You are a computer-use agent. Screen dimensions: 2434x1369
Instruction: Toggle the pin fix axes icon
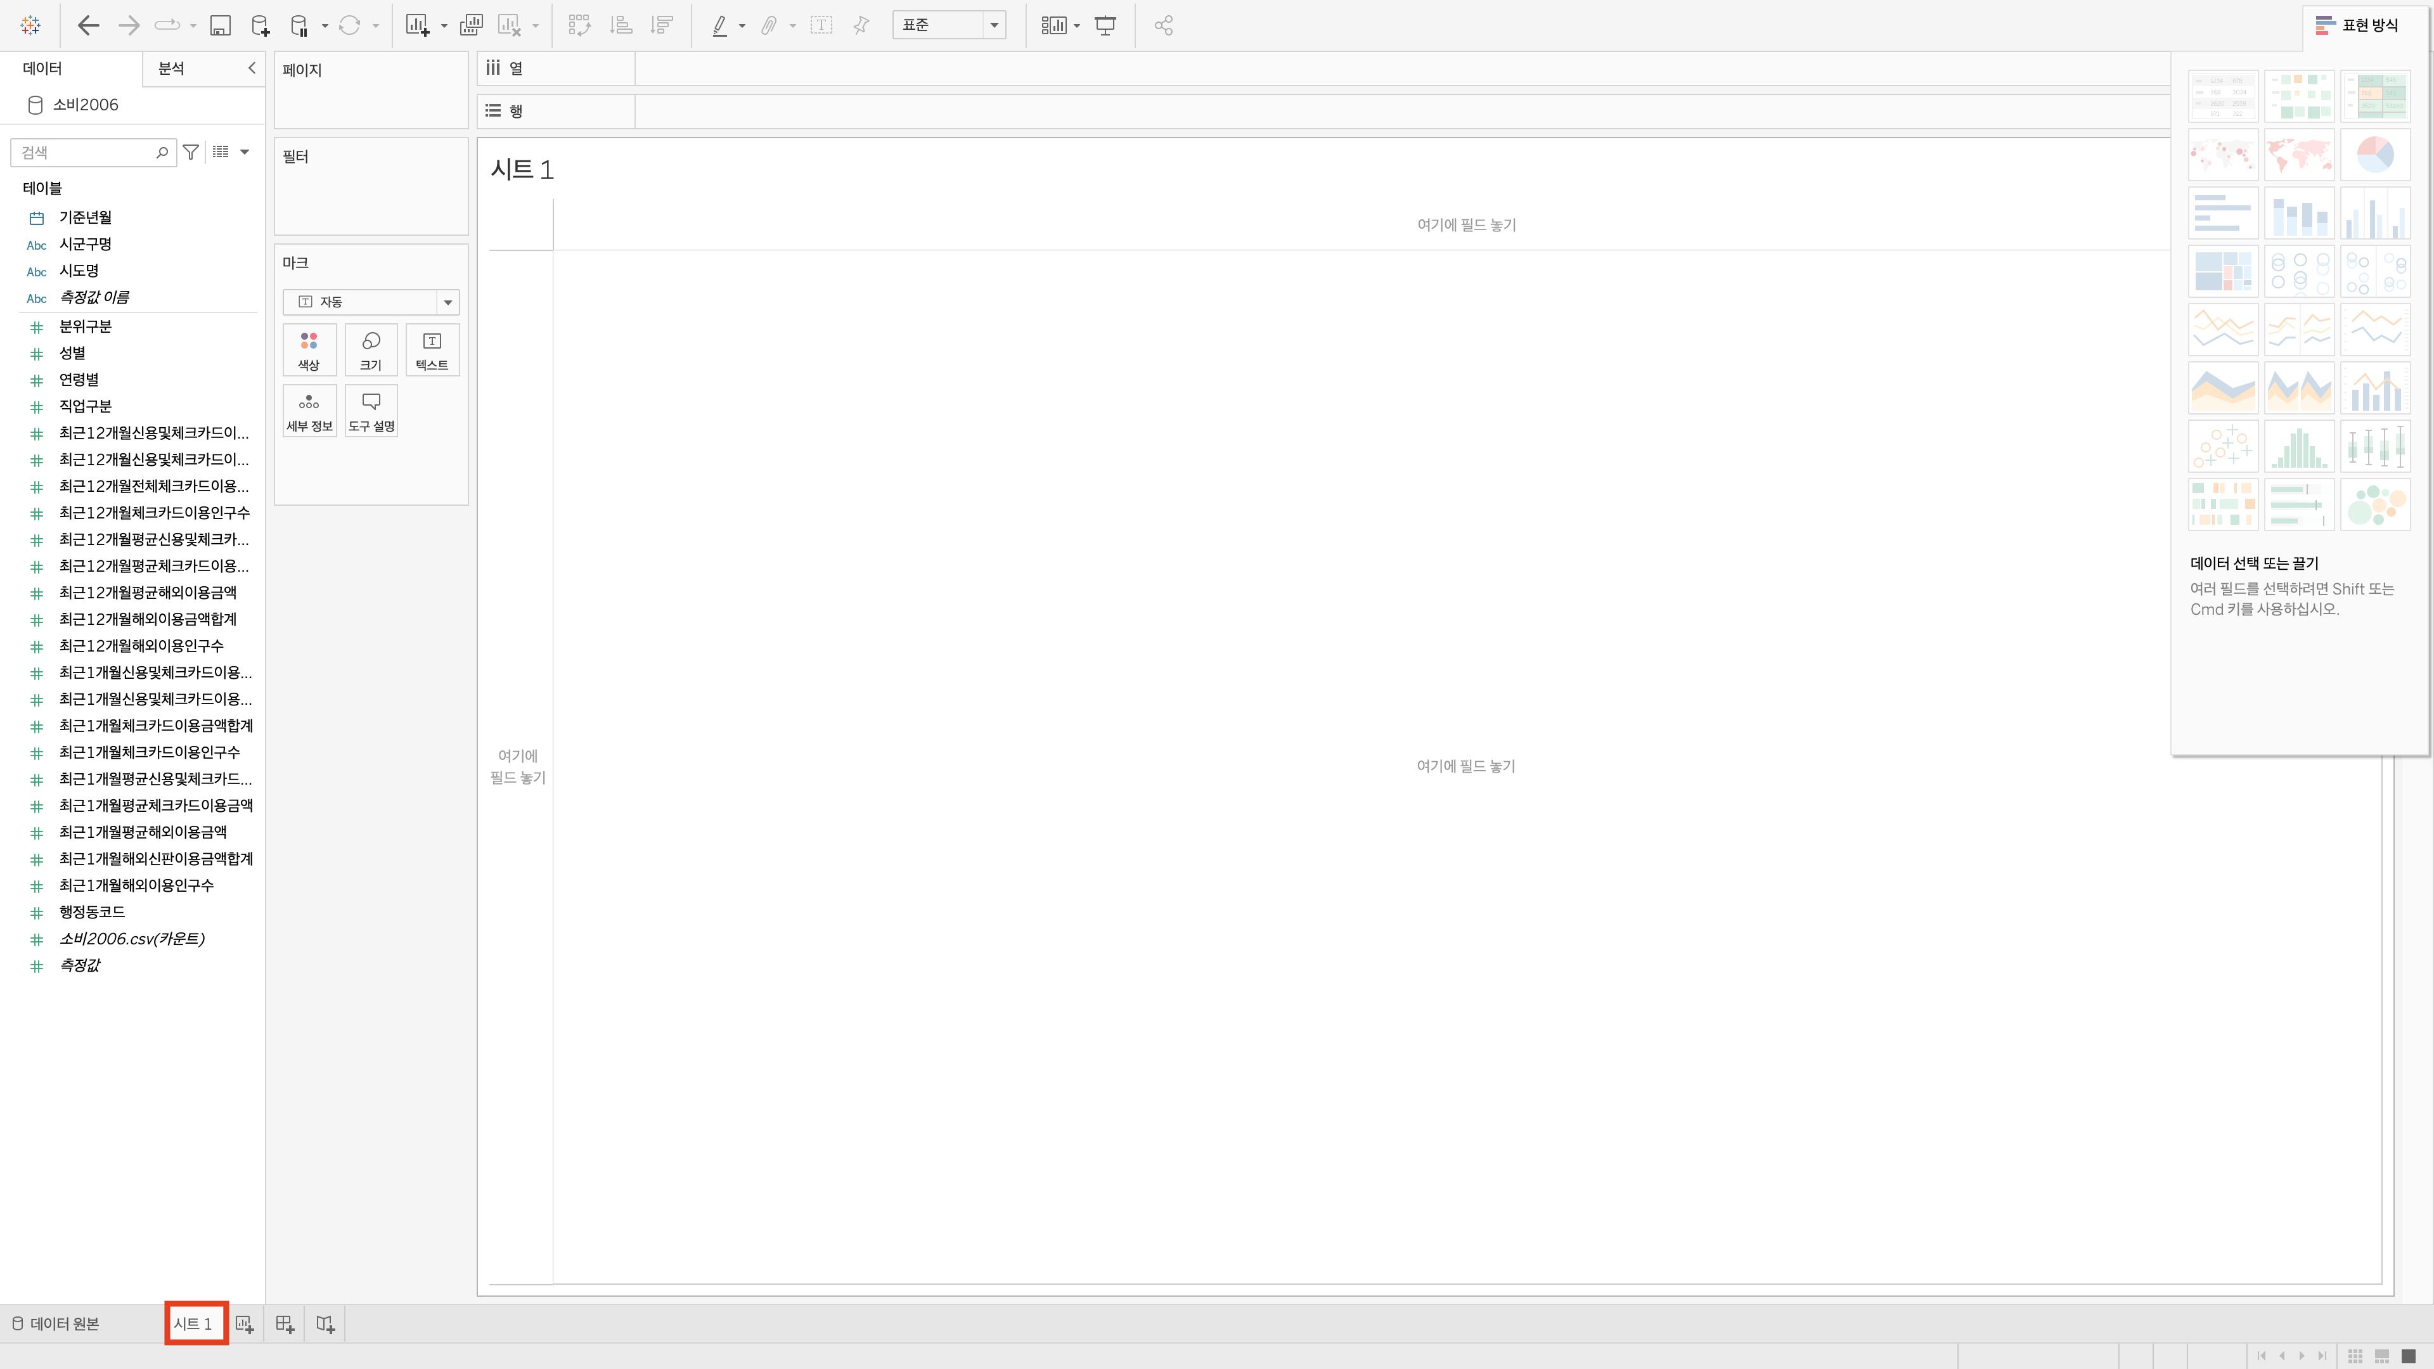click(861, 25)
